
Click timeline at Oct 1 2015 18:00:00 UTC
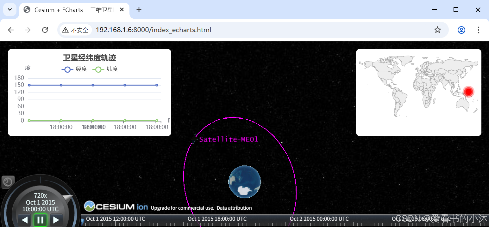pyautogui.click(x=217, y=219)
